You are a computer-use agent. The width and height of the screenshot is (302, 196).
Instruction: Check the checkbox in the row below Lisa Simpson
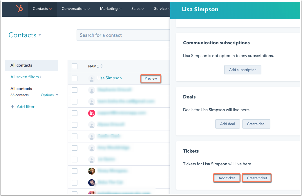coord(75,90)
